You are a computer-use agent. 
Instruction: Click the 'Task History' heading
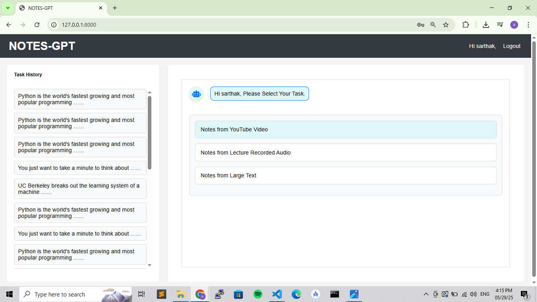[x=28, y=74]
